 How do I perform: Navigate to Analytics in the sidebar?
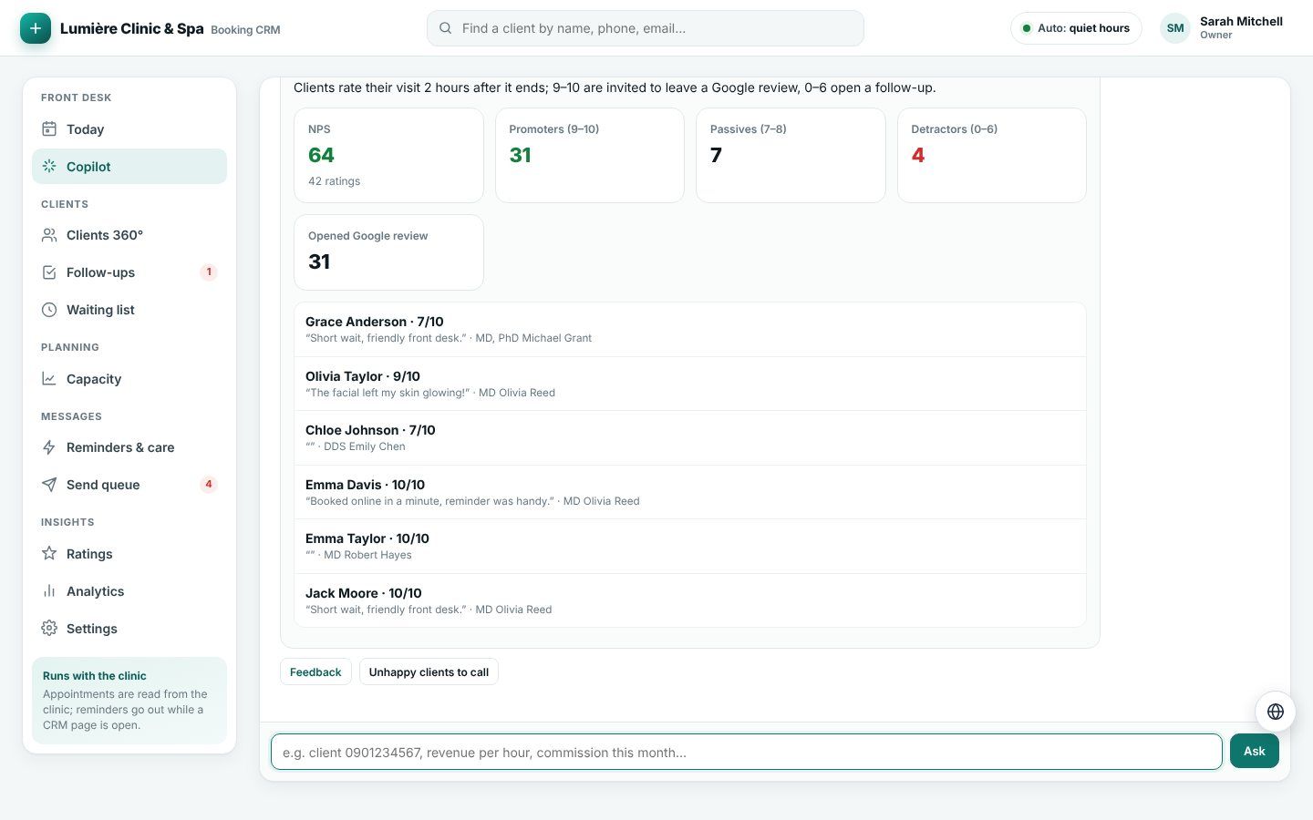click(129, 591)
